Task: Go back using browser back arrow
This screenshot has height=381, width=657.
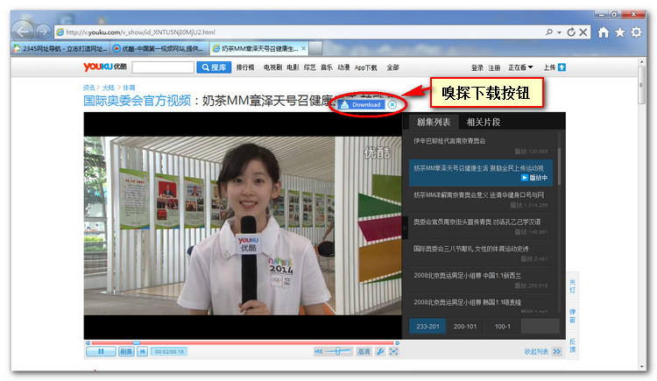Action: [23, 32]
